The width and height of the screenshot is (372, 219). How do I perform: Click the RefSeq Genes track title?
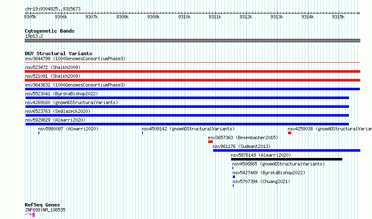tap(42, 205)
